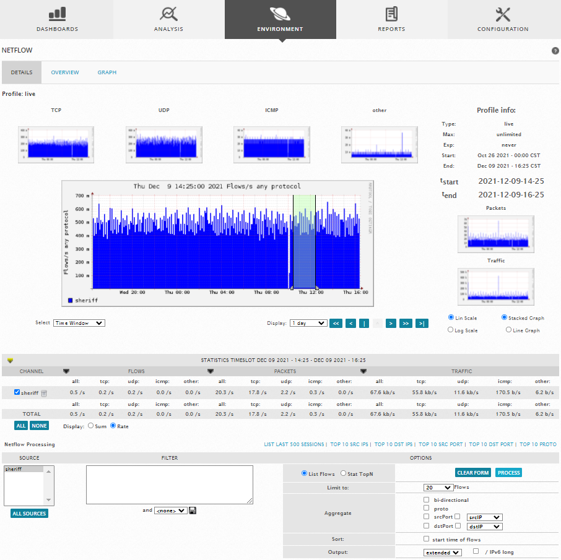Select the TCP thumbnail graph

pos(56,144)
